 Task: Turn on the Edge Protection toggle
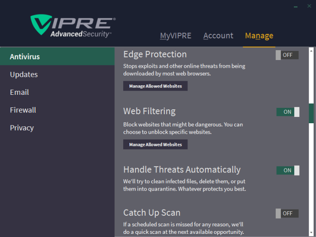(x=287, y=55)
